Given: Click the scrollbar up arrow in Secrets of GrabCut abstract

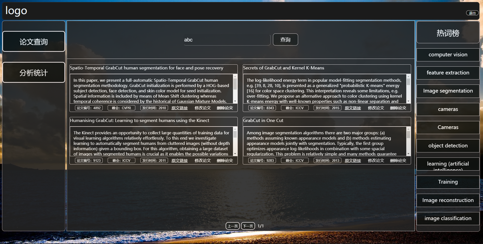Looking at the screenshot, I should (x=408, y=76).
